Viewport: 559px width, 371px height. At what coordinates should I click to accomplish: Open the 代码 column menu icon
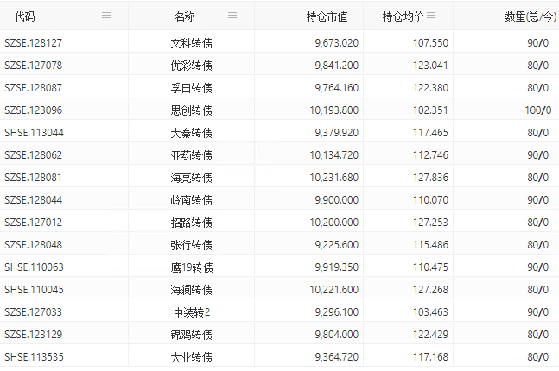point(106,16)
